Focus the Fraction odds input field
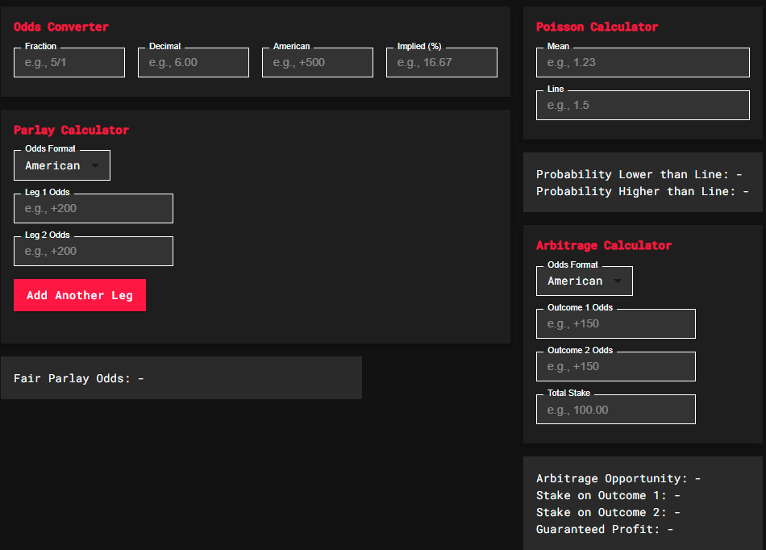 coord(69,63)
